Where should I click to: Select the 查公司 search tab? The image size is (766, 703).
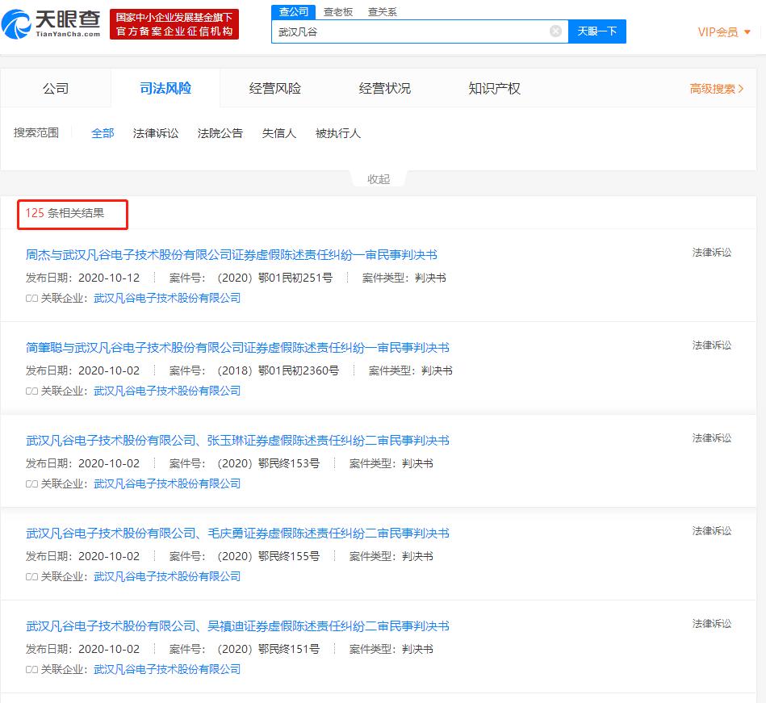click(x=294, y=12)
